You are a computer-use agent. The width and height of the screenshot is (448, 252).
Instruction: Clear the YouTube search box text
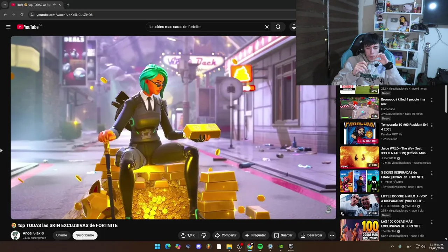coord(267,27)
